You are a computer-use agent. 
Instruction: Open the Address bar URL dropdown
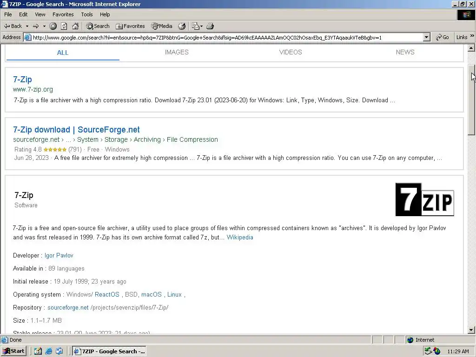click(x=427, y=37)
